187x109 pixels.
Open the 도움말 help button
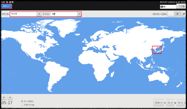click(x=181, y=6)
